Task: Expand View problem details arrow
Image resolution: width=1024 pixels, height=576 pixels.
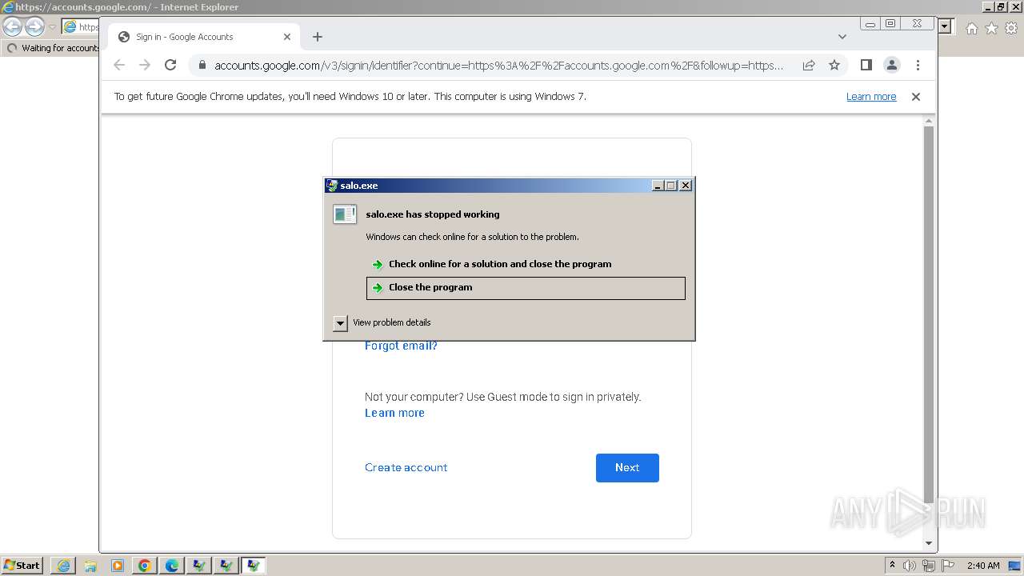Action: [340, 323]
